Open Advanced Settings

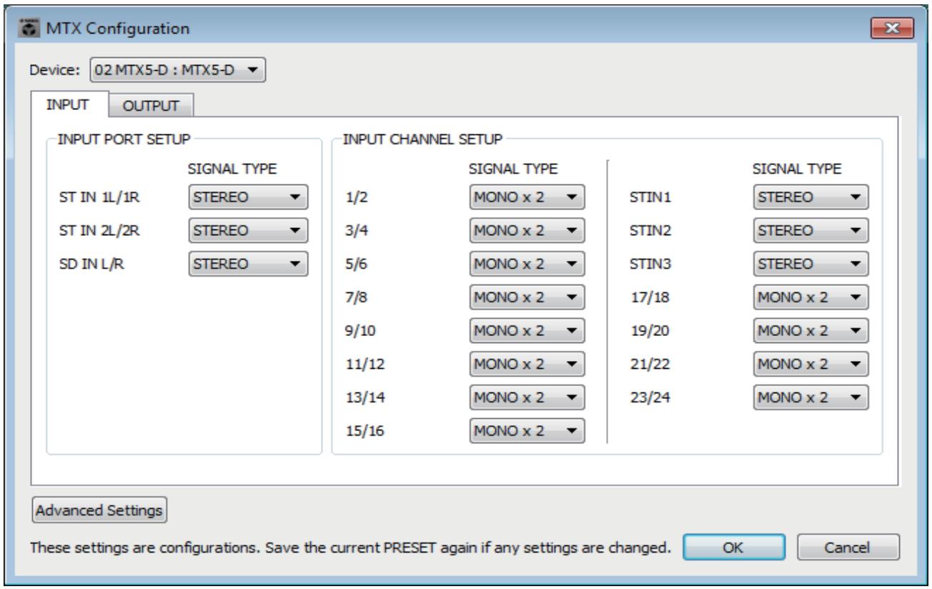[99, 510]
